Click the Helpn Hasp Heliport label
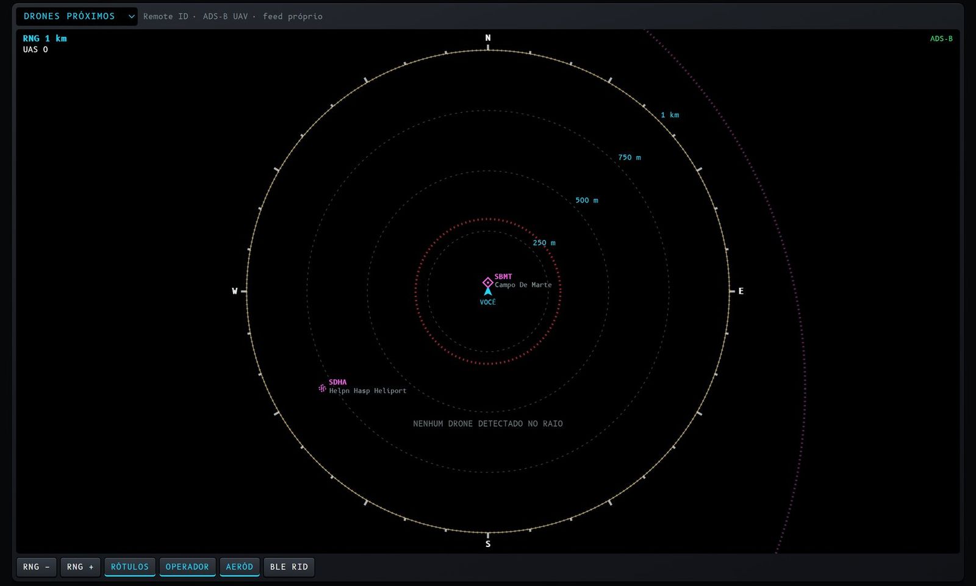 368,391
